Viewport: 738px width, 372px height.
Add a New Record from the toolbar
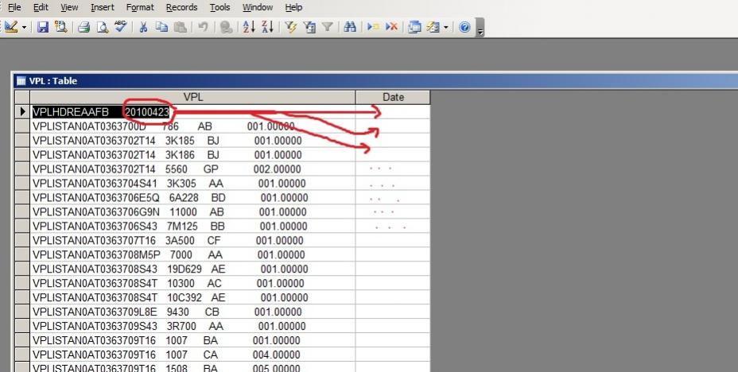click(373, 27)
